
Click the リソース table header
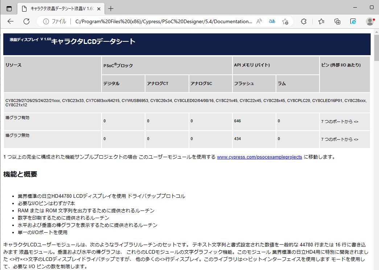tap(53, 74)
